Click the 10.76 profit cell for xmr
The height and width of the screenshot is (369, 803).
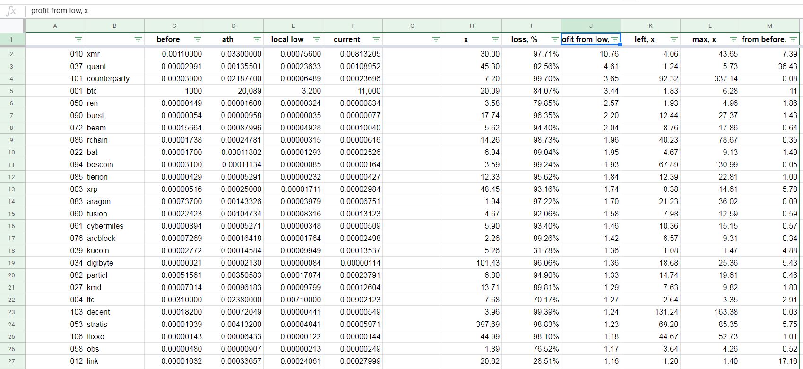(591, 54)
